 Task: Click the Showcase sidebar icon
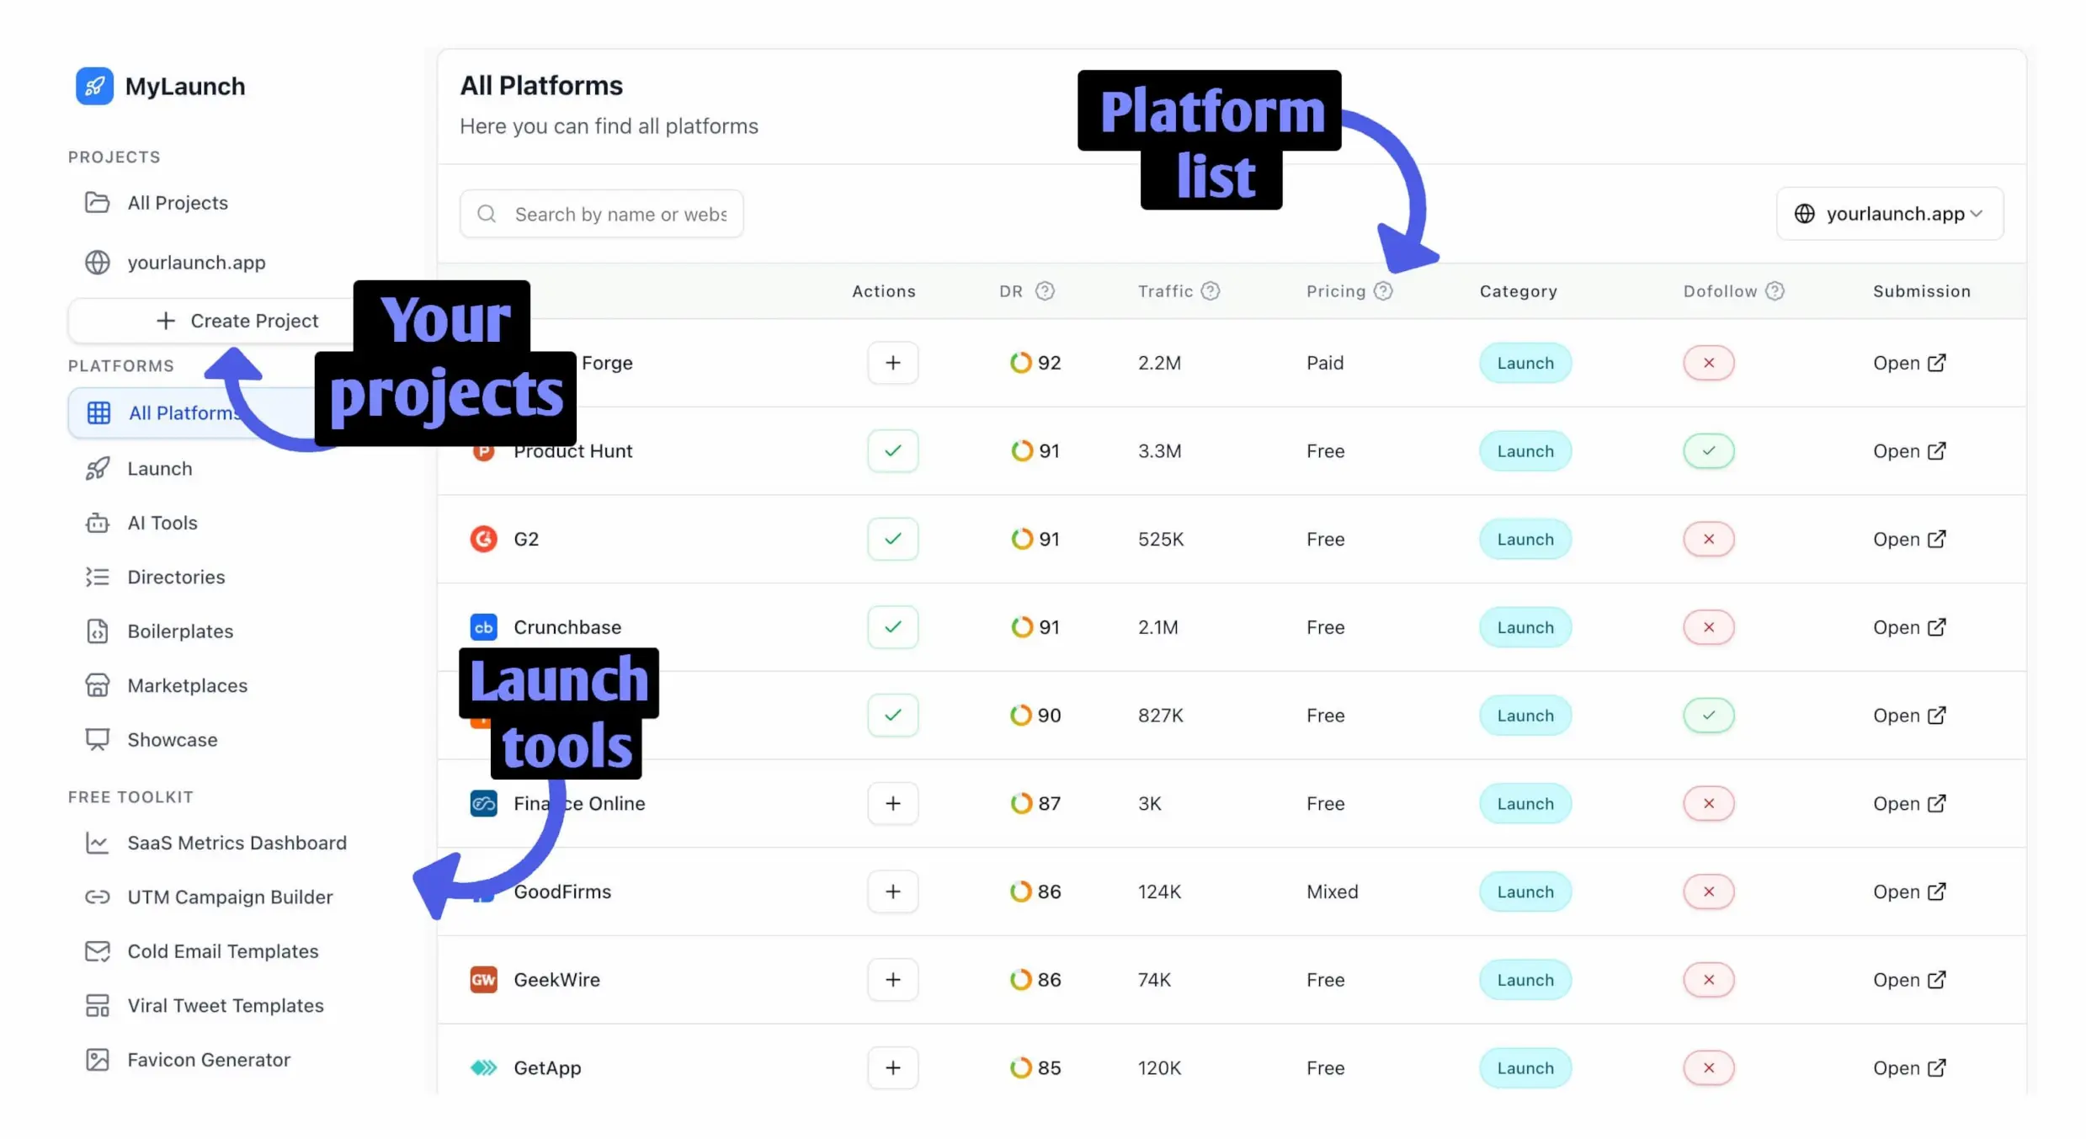click(x=97, y=739)
